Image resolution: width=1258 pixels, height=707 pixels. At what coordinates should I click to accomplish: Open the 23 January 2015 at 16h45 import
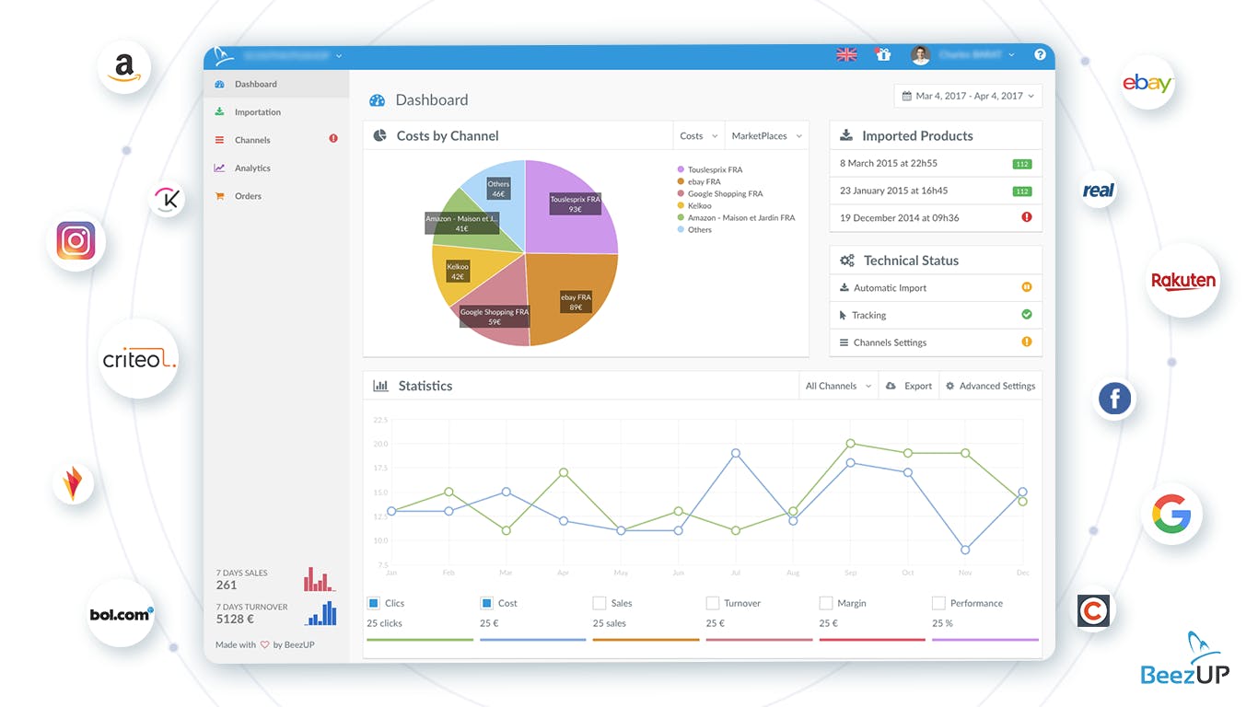click(936, 191)
